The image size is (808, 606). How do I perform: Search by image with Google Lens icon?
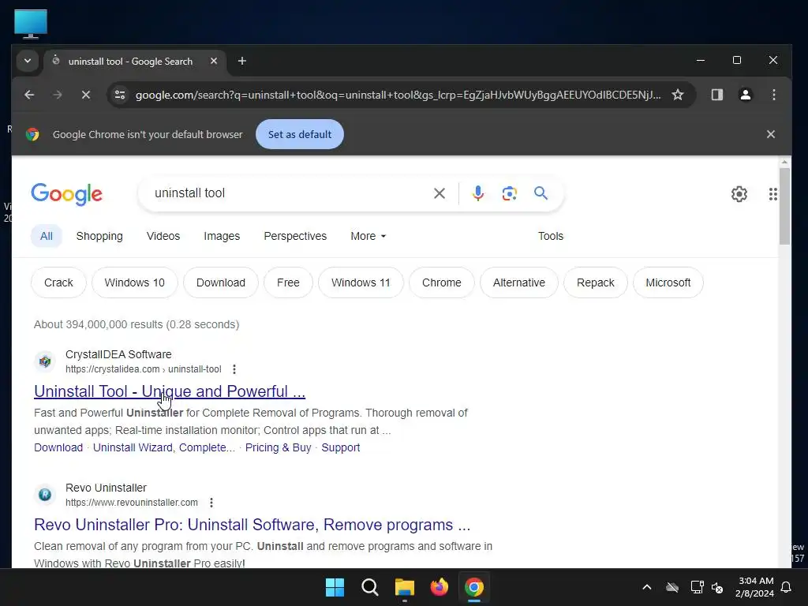509,193
